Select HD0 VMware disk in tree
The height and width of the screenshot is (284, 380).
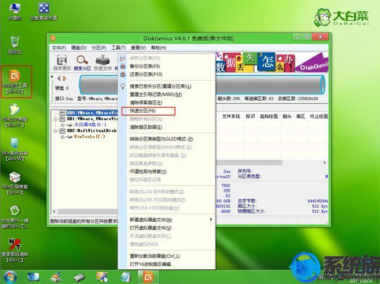[92, 113]
